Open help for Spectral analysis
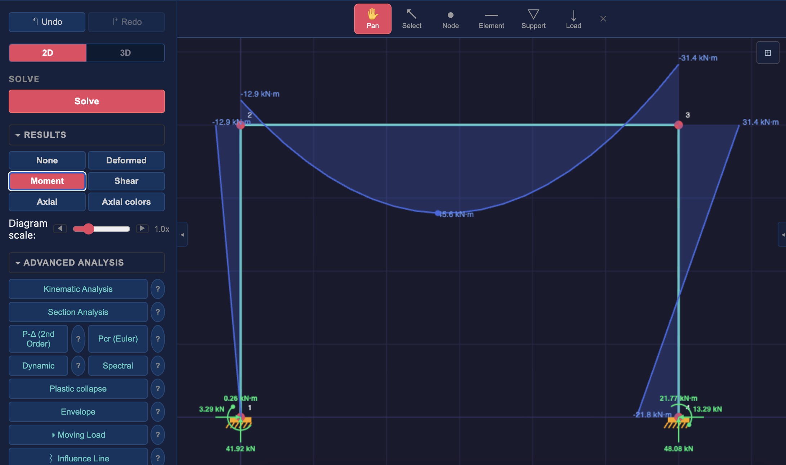786x465 pixels. tap(158, 366)
